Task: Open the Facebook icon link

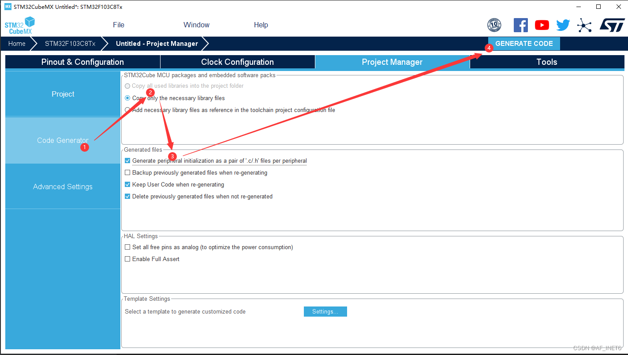Action: click(521, 25)
